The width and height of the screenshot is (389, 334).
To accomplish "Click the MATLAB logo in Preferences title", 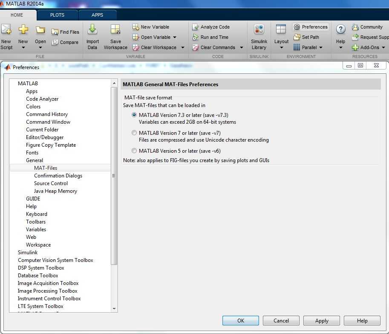I will (7, 67).
